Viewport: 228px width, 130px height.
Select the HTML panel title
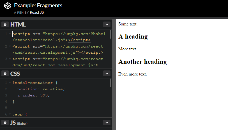(18, 25)
